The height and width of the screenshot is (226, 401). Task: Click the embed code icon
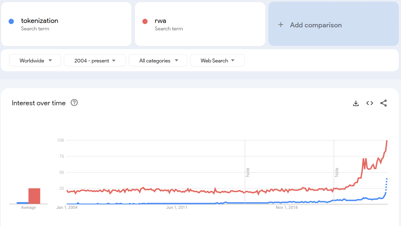370,103
